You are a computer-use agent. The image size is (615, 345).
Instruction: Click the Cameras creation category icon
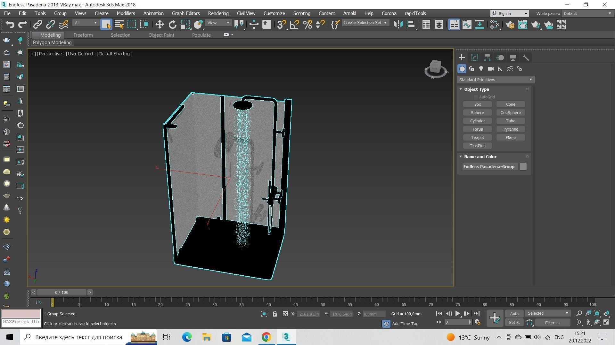point(491,69)
